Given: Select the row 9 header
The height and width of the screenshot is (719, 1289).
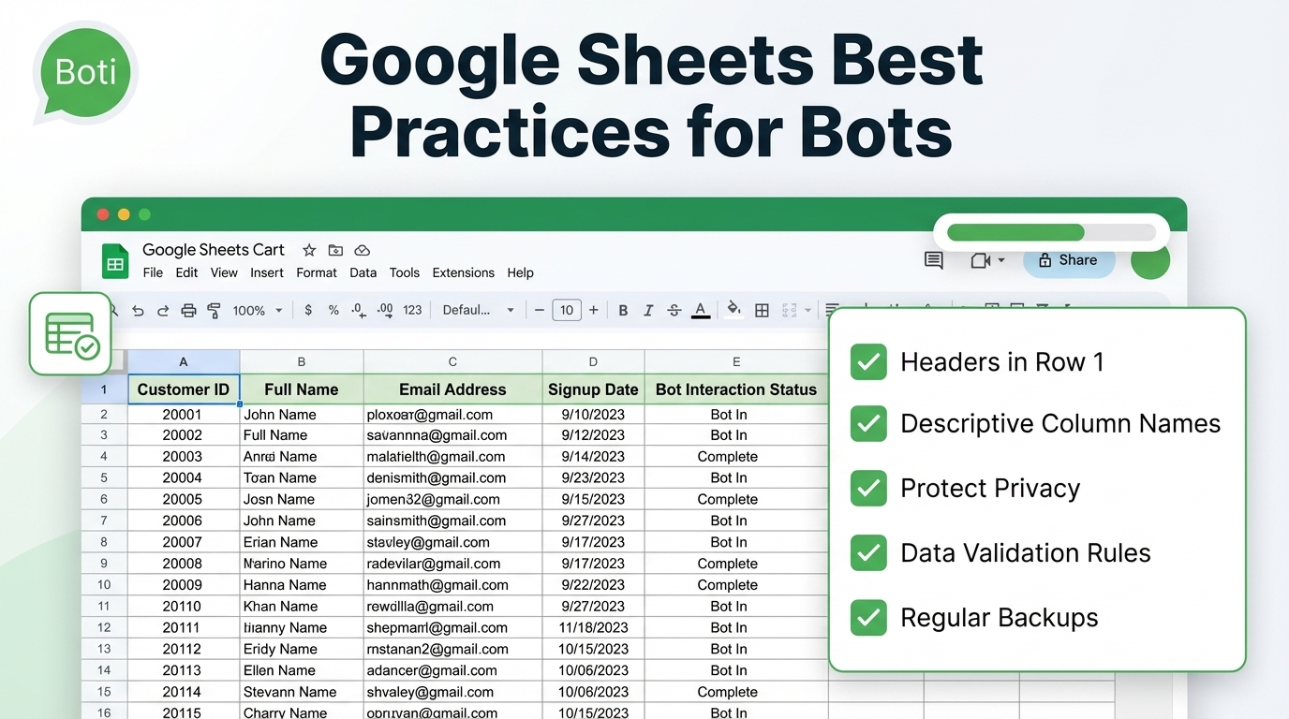Looking at the screenshot, I should (x=104, y=564).
